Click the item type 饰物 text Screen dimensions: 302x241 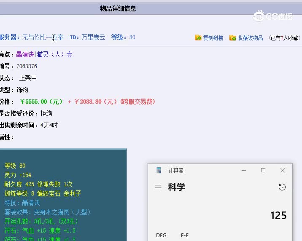click(22, 90)
